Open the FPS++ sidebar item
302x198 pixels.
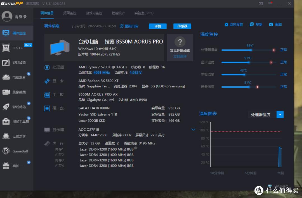click(x=16, y=48)
